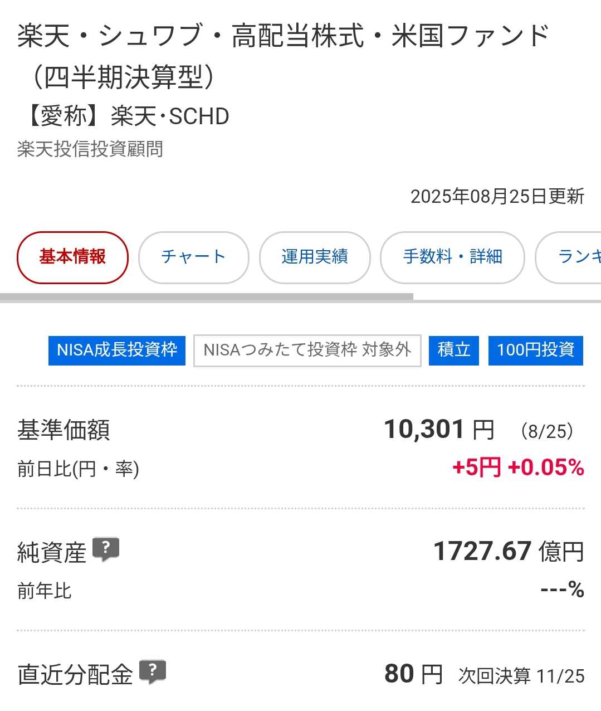Click the 1727.67 億円 net assets value
This screenshot has height=711, width=601.
tap(508, 552)
